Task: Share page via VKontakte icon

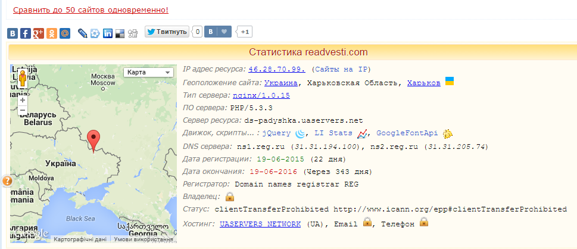Action: point(13,33)
